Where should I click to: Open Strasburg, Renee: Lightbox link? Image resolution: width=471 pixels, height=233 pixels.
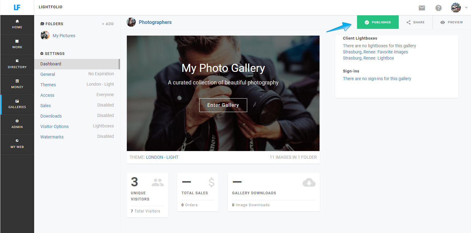[x=368, y=58]
